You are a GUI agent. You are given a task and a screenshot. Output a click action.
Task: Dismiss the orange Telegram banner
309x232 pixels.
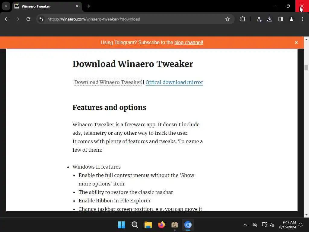click(296, 43)
